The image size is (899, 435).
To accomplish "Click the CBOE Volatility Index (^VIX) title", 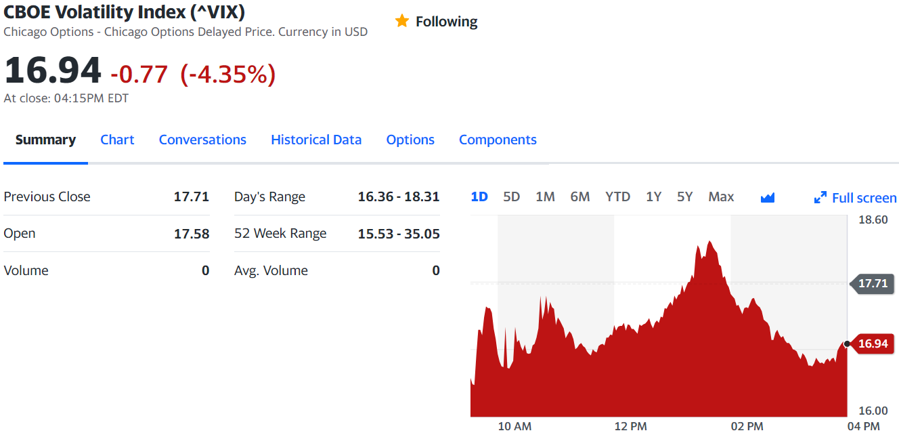I will 125,12.
